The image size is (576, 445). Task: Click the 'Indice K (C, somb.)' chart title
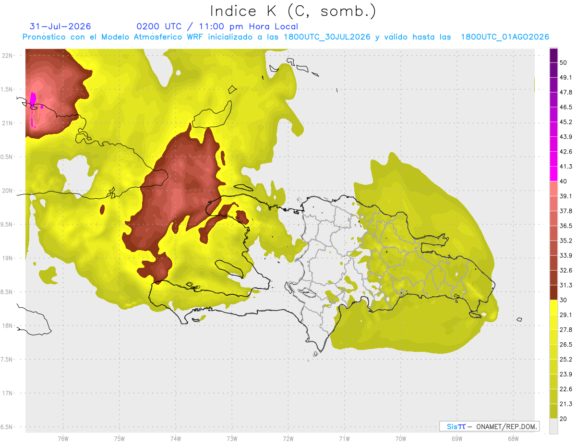[293, 11]
